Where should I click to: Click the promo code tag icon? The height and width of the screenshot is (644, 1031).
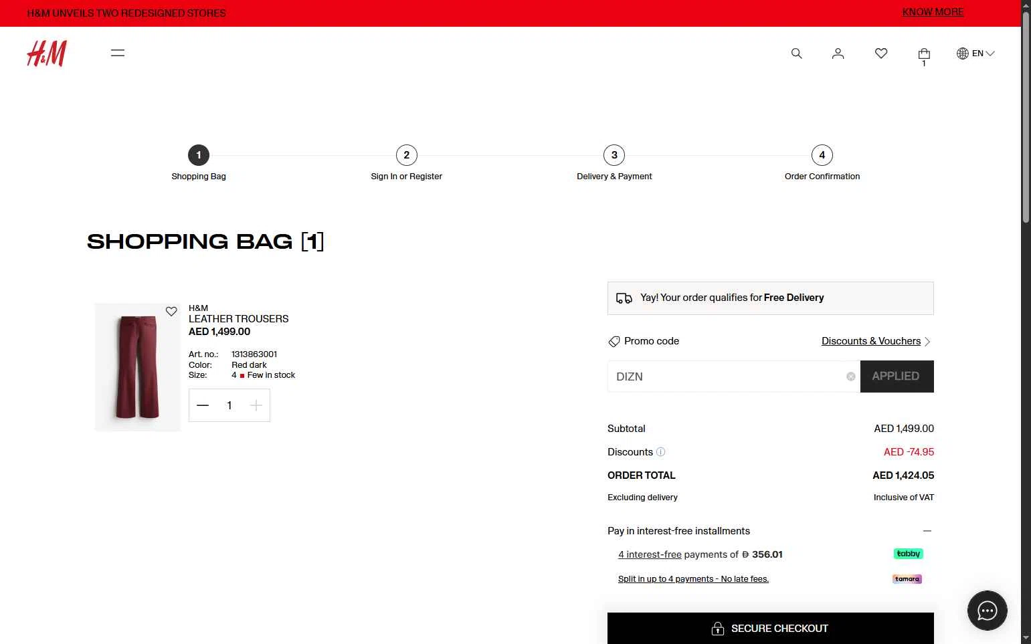tap(614, 342)
